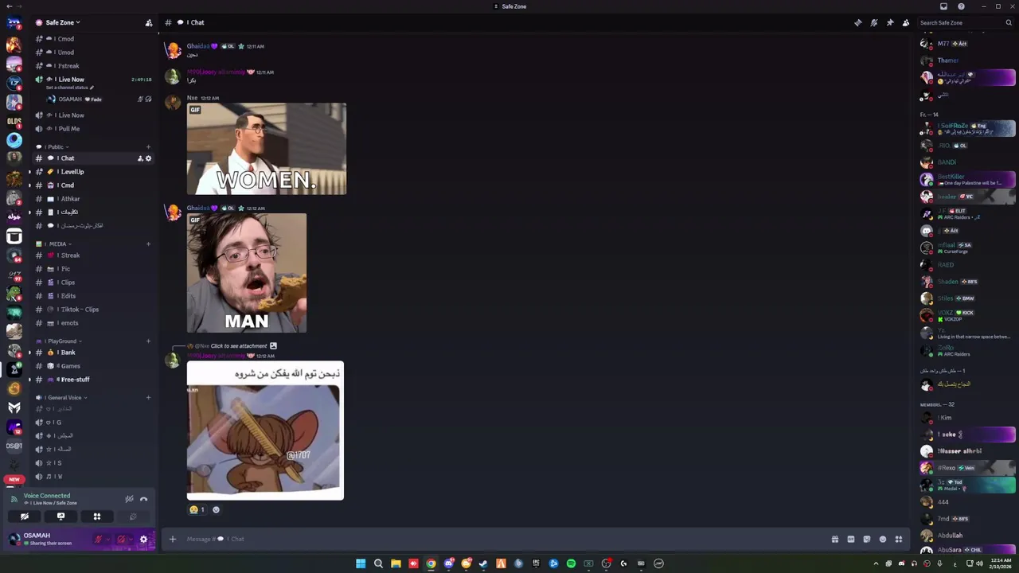Toggle noise suppression in the Voice Connected panel
1019x573 pixels.
click(129, 499)
